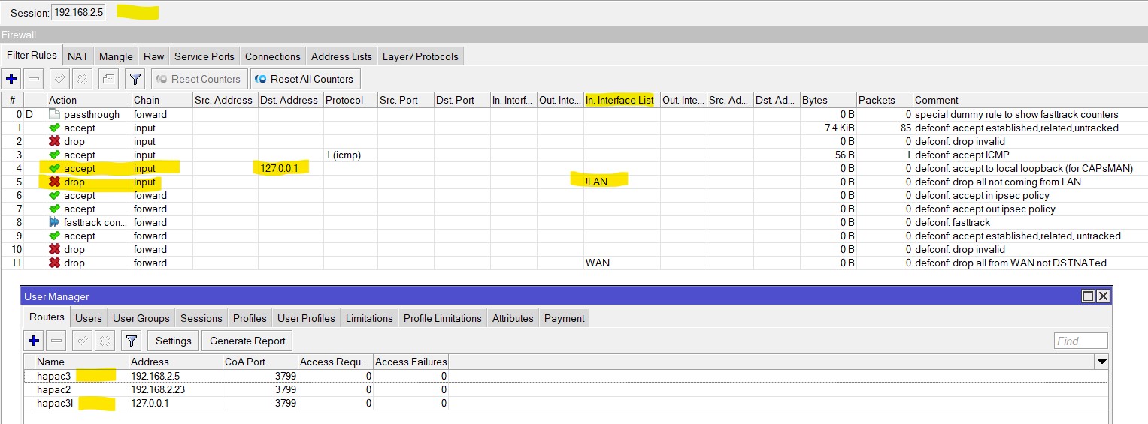Select the hapac3l router row

point(565,403)
